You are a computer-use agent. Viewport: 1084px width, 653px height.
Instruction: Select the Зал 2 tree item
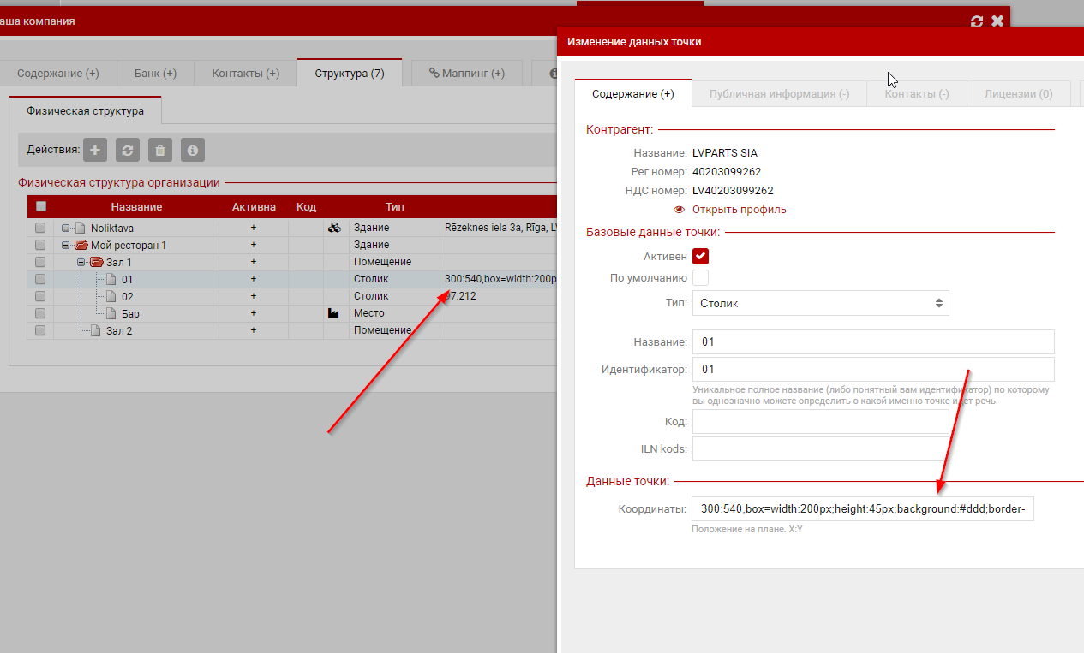coord(119,331)
